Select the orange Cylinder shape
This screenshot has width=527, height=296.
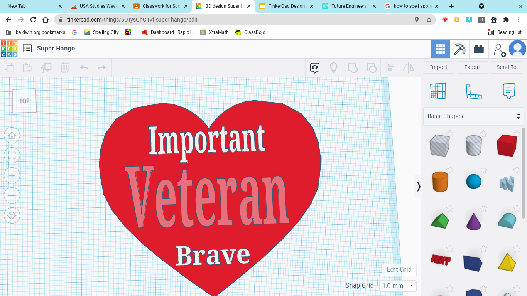pyautogui.click(x=440, y=182)
